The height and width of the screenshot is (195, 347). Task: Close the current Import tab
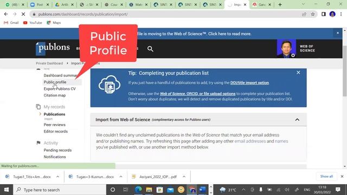click(245, 4)
